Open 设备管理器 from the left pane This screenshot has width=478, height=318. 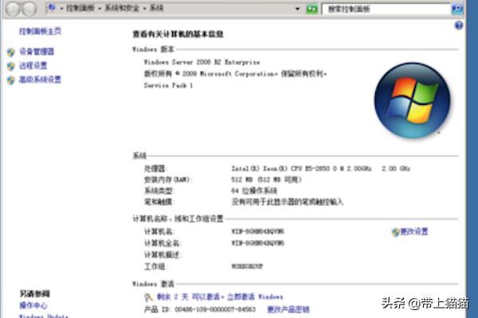37,52
